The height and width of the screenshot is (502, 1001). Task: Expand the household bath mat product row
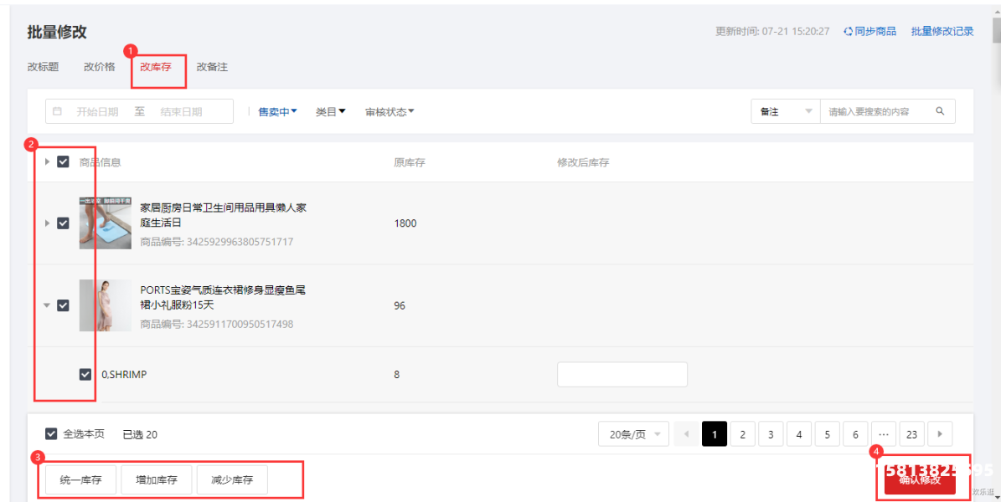pos(47,223)
